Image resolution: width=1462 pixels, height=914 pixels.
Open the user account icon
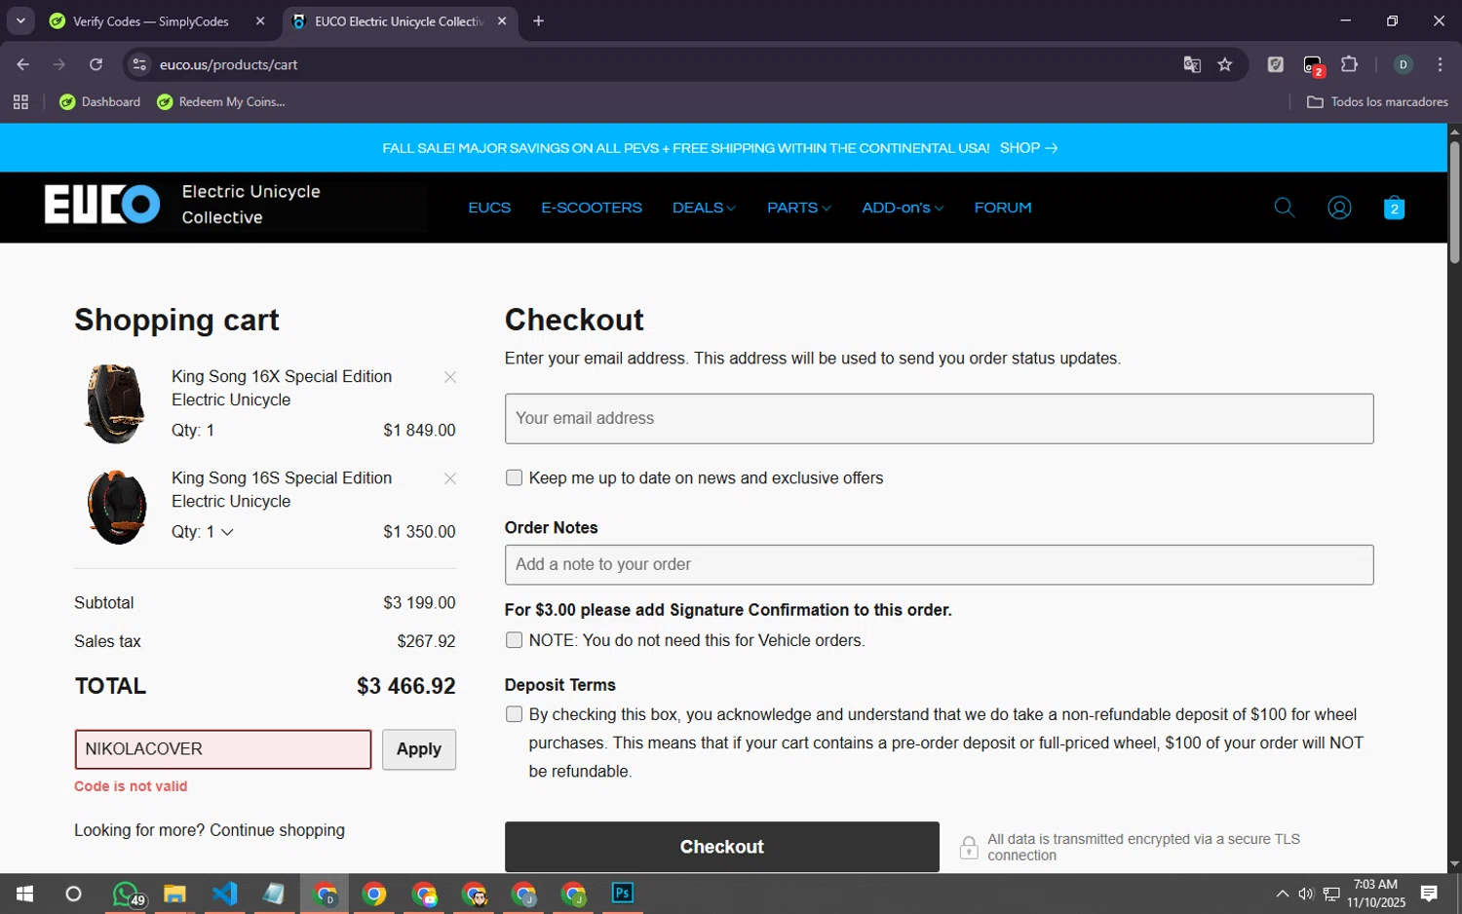(1339, 208)
